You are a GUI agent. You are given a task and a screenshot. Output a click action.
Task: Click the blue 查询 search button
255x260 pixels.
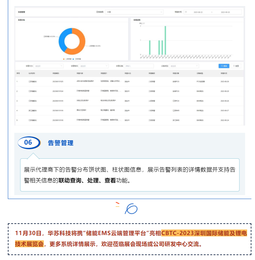tap(224, 66)
